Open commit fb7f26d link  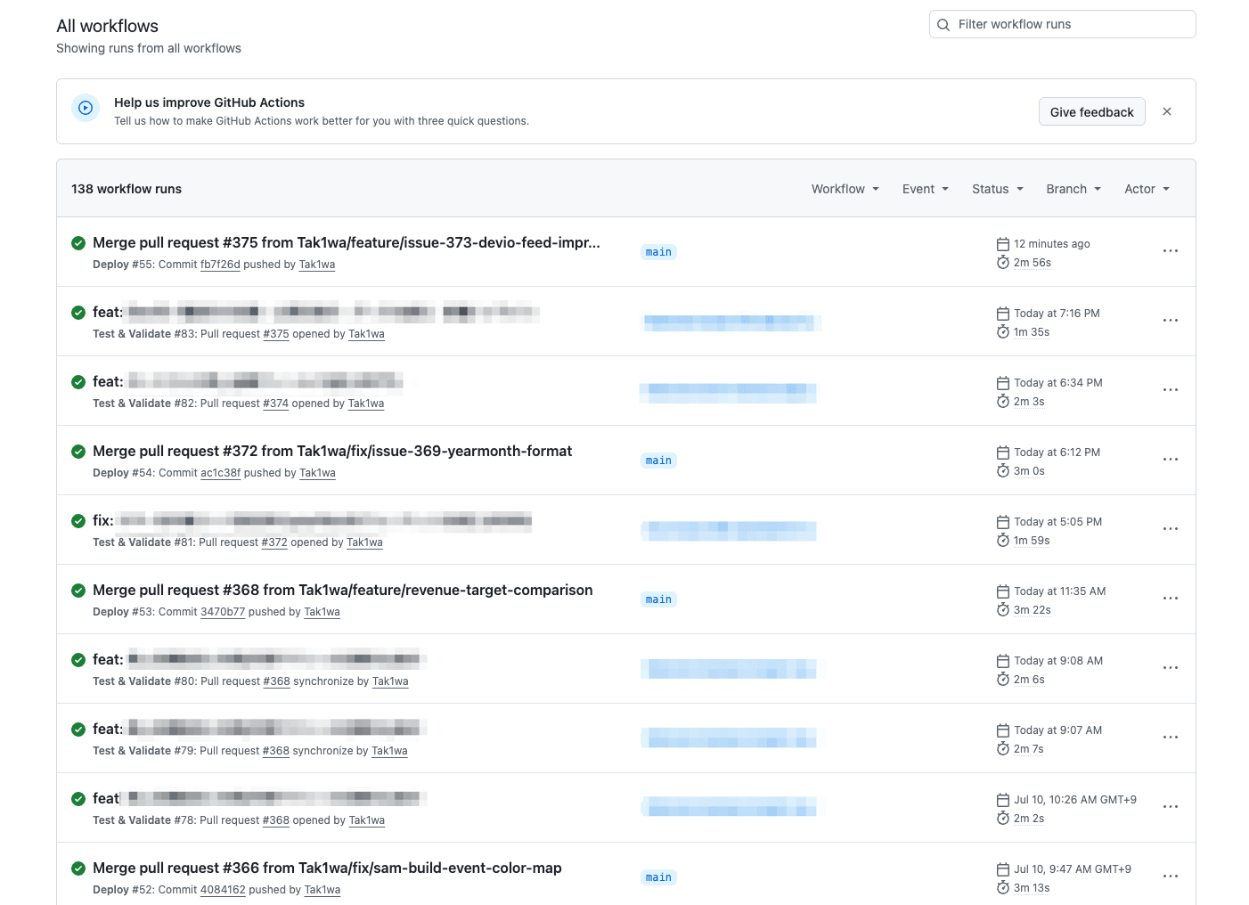220,265
